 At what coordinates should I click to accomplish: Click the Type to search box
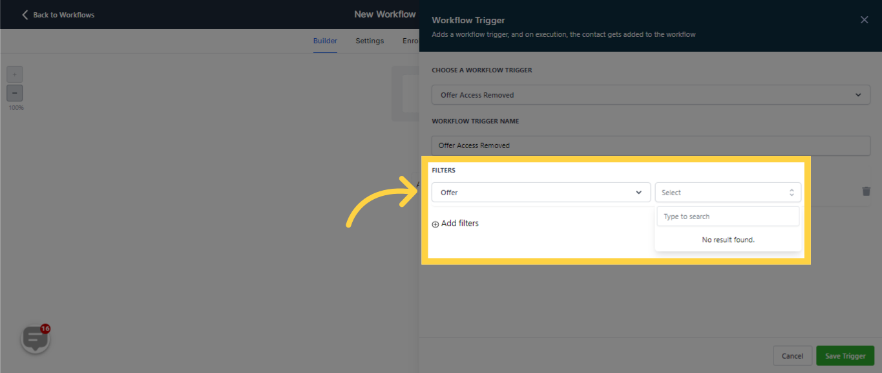[728, 216]
